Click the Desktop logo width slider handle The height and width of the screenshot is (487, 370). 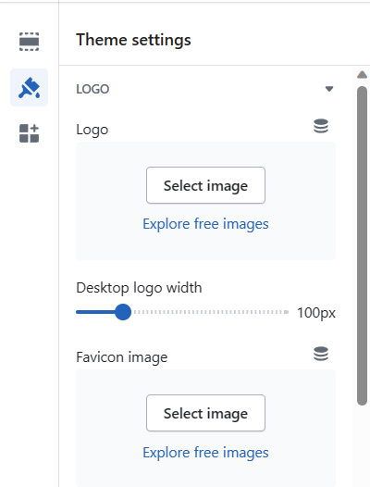(123, 312)
